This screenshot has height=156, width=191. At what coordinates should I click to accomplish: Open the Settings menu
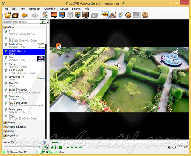76,9
